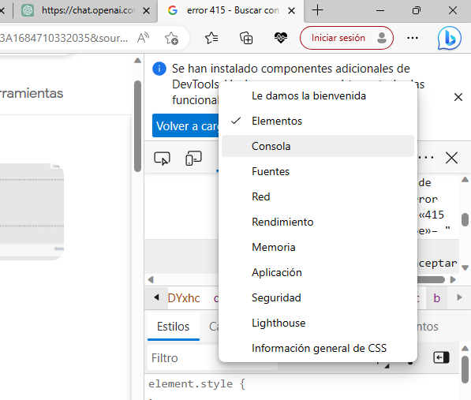
Task: Click the read aloud icon in address bar
Action: pyautogui.click(x=143, y=38)
